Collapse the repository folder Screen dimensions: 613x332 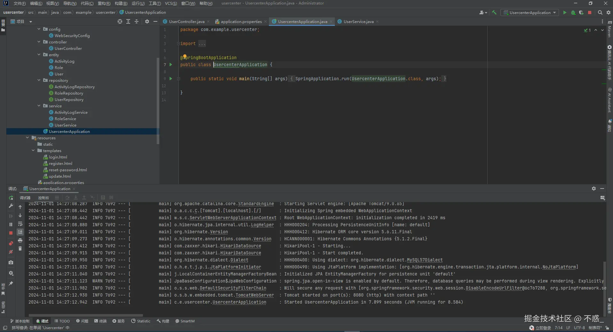[x=39, y=80]
